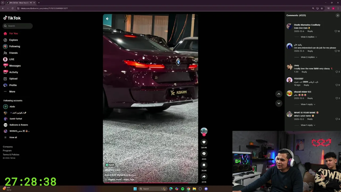The height and width of the screenshot is (192, 341).
Task: Open Spotify from the taskbar
Action: [182, 189]
